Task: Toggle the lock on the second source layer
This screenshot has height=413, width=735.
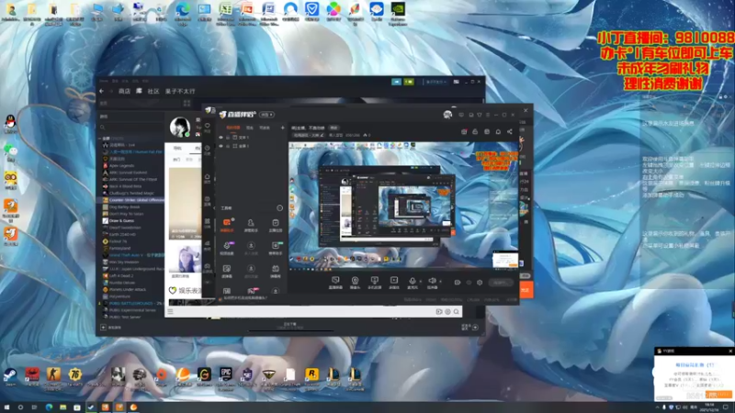Action: 228,146
